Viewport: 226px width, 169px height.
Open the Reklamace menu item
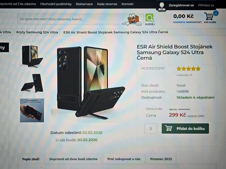(84, 4)
